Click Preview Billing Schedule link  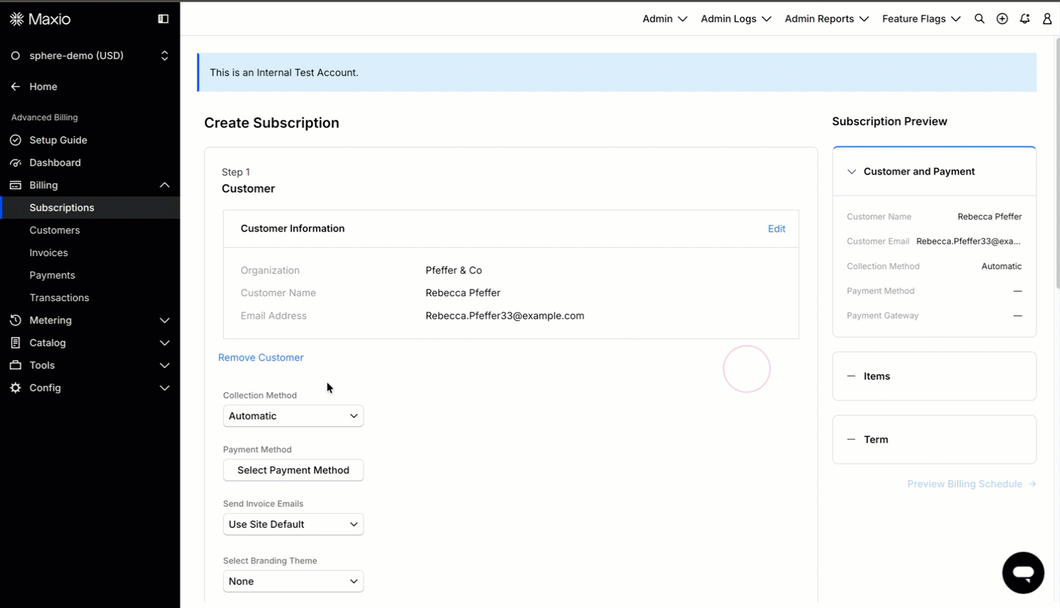point(971,484)
